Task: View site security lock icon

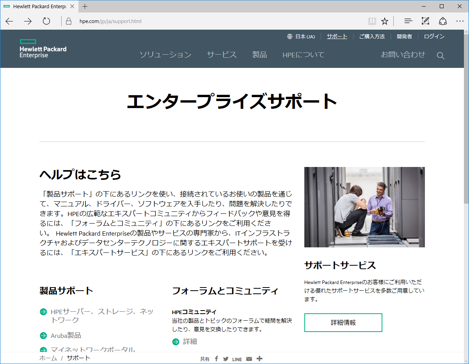Action: point(69,21)
